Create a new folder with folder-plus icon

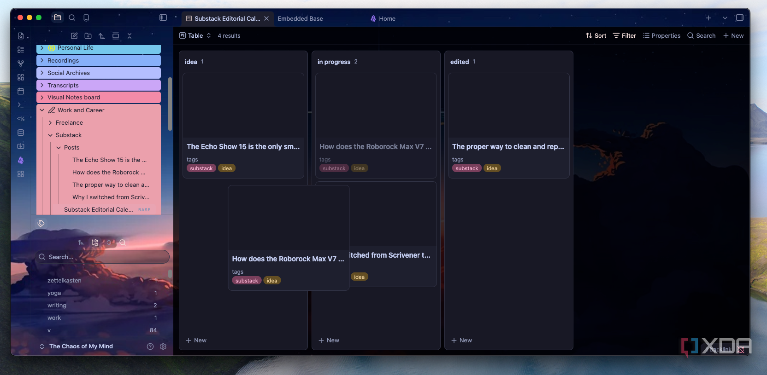(88, 36)
